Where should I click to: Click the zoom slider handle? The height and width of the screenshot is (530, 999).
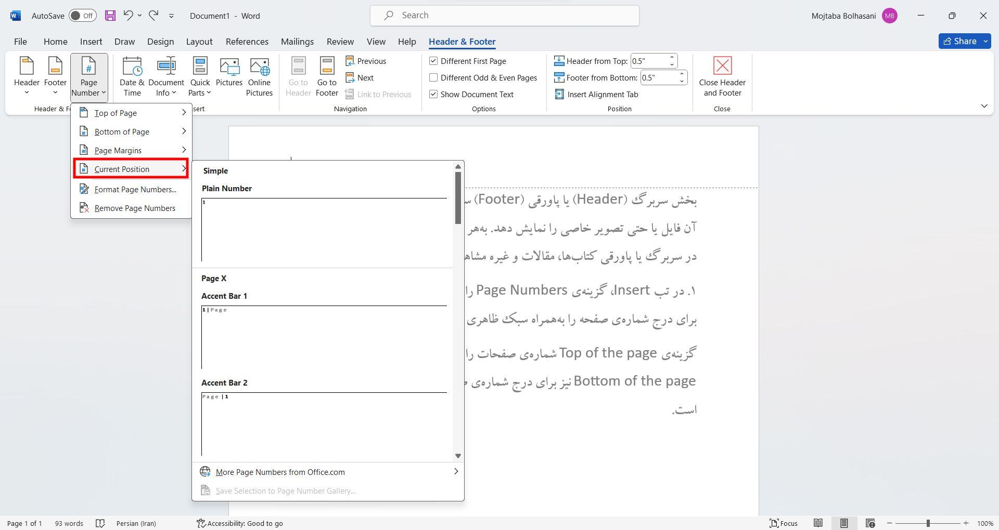pyautogui.click(x=928, y=523)
